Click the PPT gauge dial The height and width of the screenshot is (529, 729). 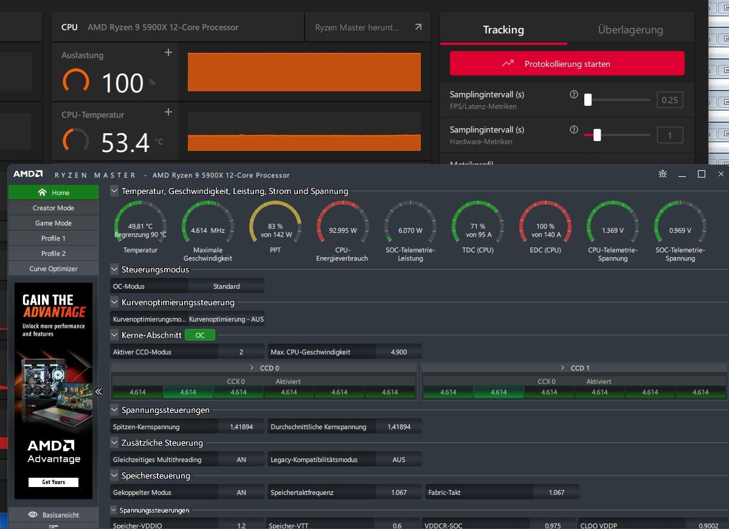point(275,222)
